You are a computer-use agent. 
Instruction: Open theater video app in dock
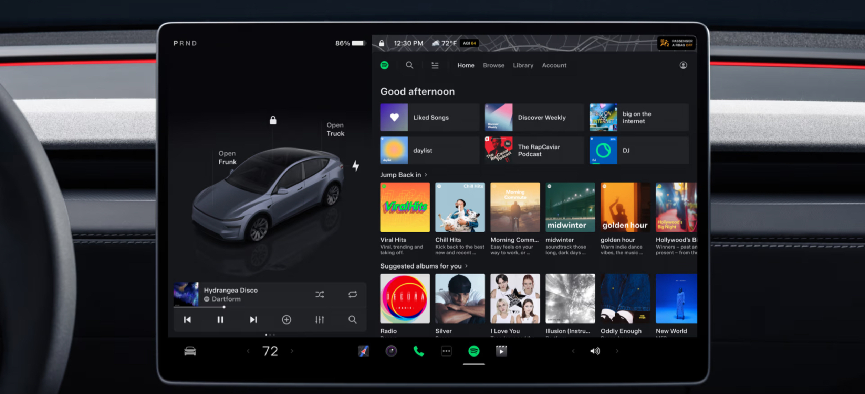(x=501, y=351)
